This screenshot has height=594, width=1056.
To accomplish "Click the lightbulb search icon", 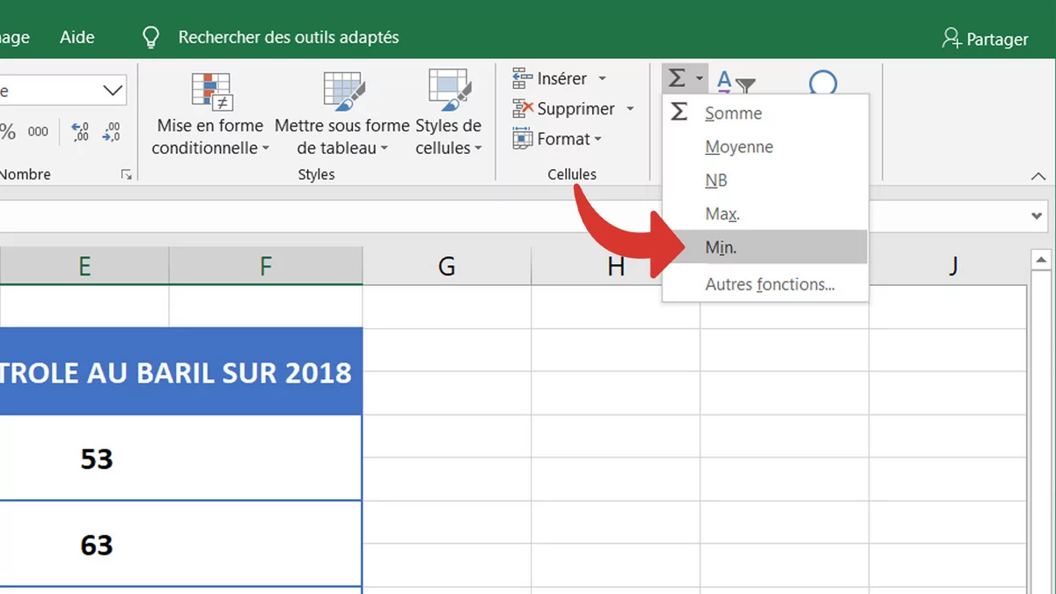I will [151, 37].
